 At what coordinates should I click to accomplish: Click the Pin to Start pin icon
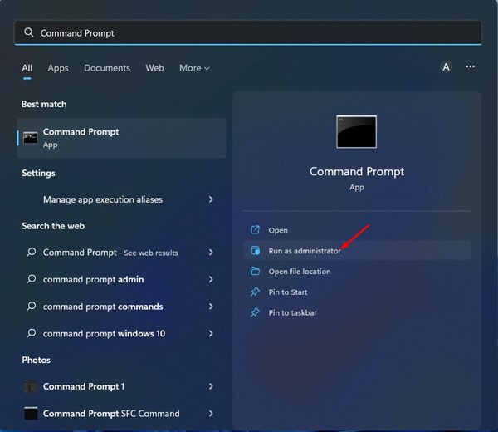(255, 292)
